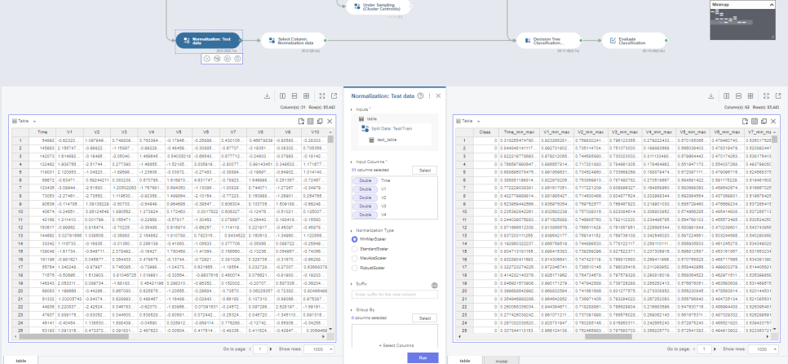
Task: Select MinMaxScaler normalization type
Action: click(x=355, y=239)
